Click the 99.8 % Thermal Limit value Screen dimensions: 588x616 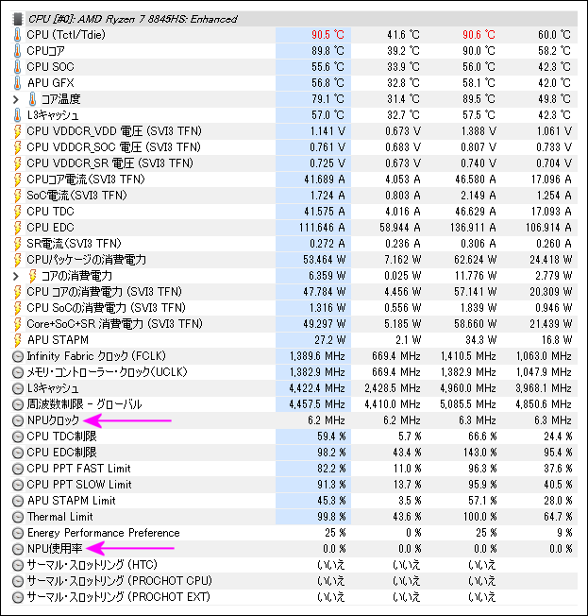[x=331, y=517]
